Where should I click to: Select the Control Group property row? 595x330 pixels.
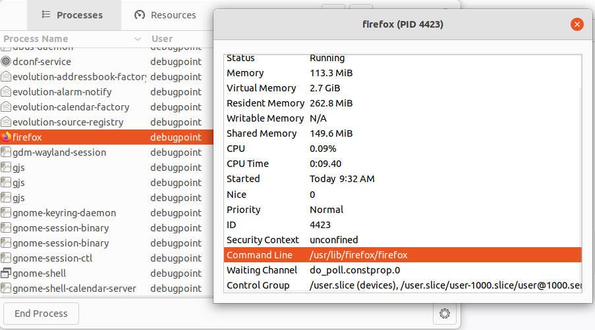click(x=403, y=285)
